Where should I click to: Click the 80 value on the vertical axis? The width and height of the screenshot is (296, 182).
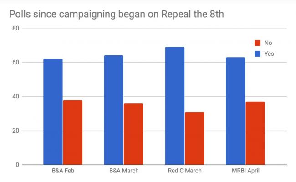tap(15, 28)
